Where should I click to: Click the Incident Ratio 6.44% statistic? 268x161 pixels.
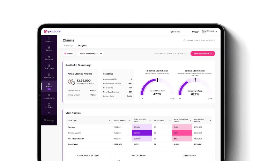pyautogui.click(x=117, y=96)
